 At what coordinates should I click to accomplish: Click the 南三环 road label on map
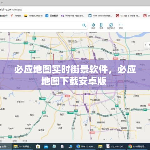[x=87, y=94]
